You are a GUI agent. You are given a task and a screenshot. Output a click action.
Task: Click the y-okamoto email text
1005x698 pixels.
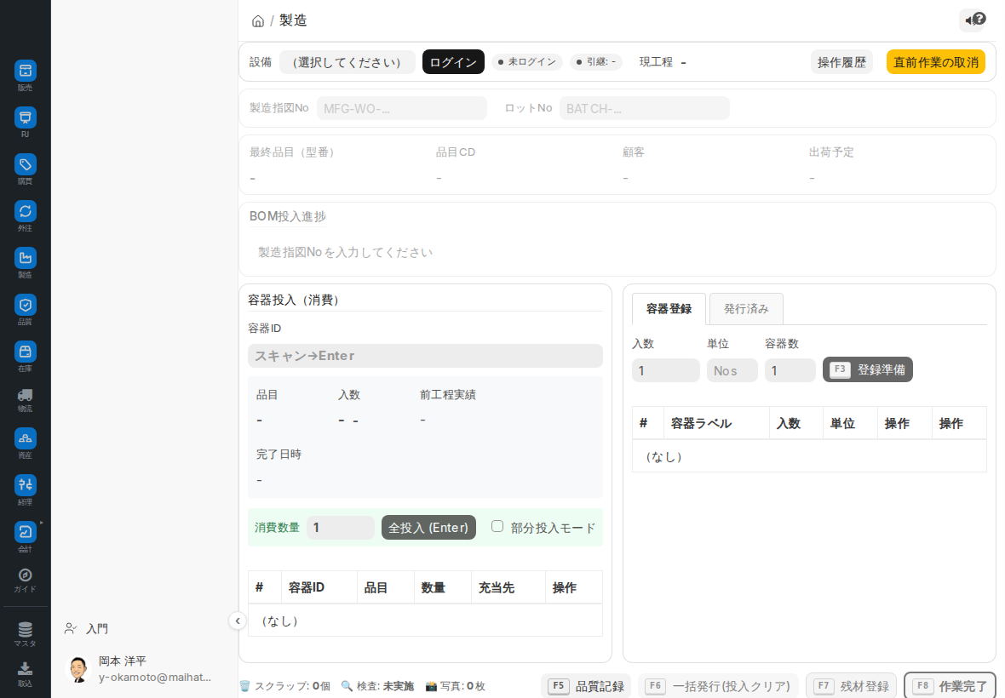coord(154,678)
